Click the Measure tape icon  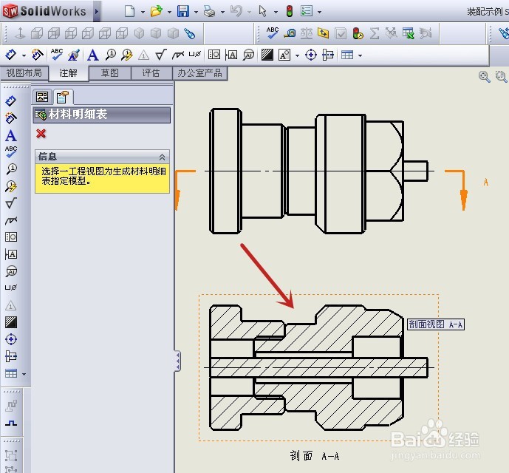290,33
